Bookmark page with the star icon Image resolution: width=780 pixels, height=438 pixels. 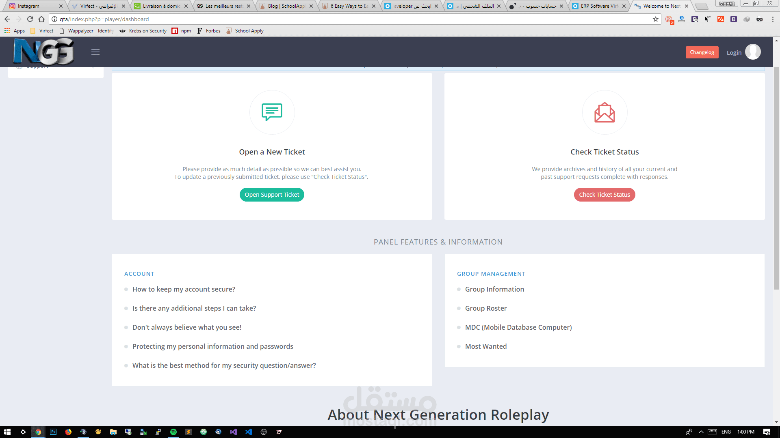[656, 19]
